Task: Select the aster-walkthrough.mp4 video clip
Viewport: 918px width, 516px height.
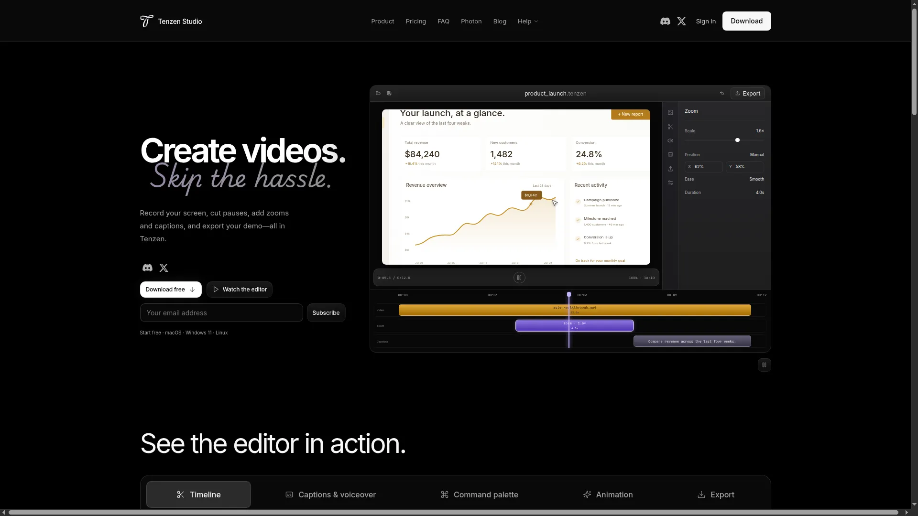Action: (575, 310)
